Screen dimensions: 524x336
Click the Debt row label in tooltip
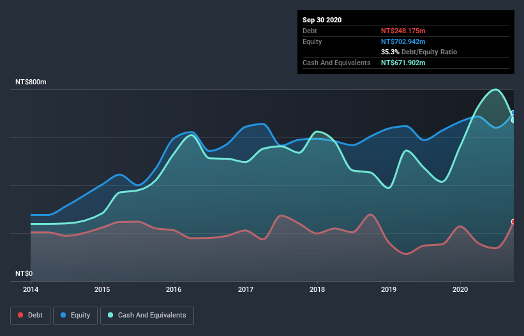tap(310, 31)
